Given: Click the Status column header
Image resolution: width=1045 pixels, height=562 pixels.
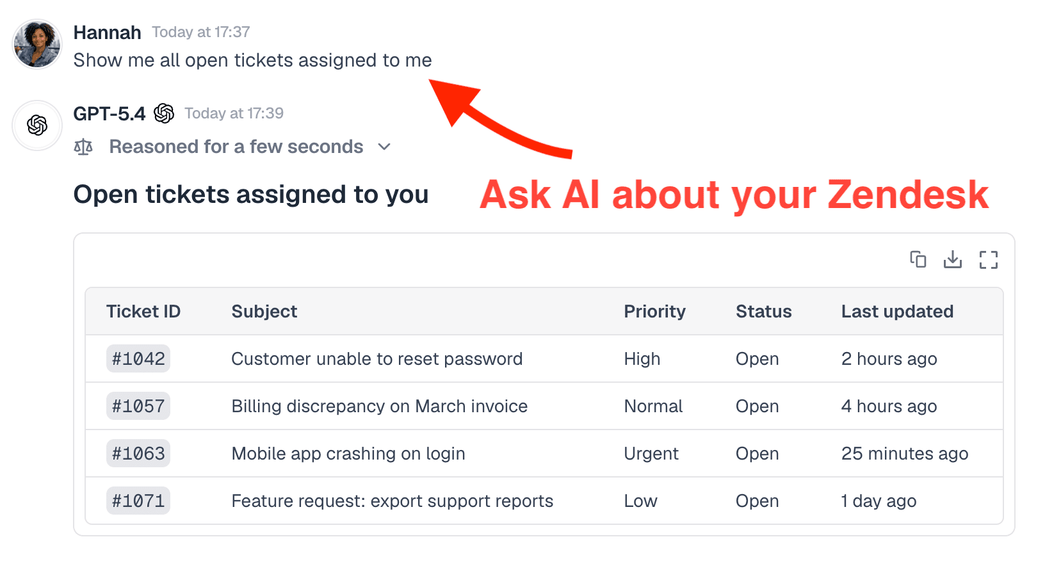Looking at the screenshot, I should (763, 311).
